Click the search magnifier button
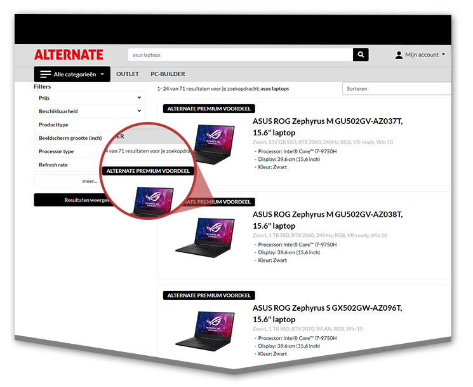 (361, 55)
